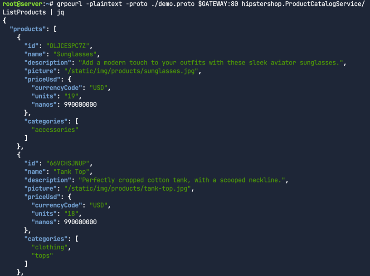Image resolution: width=370 pixels, height=276 pixels.
Task: Click the aviator sunglasses description text
Action: (x=211, y=63)
